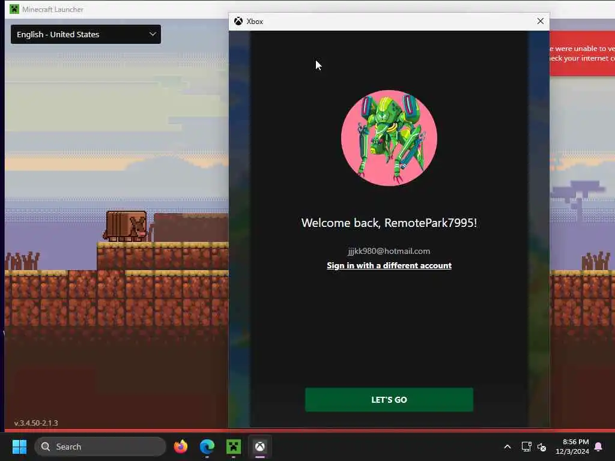Switch to Minecraft Launcher taskbar icon

[234, 447]
